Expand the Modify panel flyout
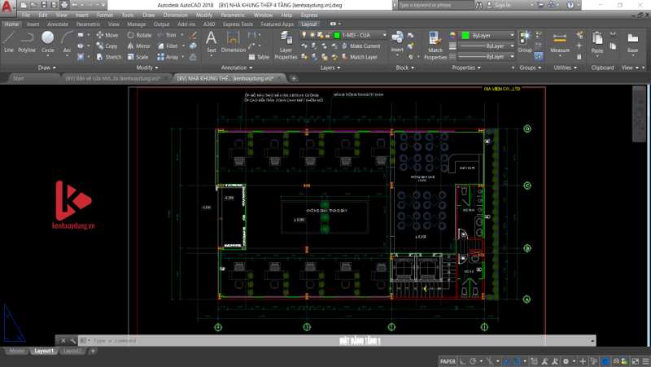 pyautogui.click(x=149, y=68)
